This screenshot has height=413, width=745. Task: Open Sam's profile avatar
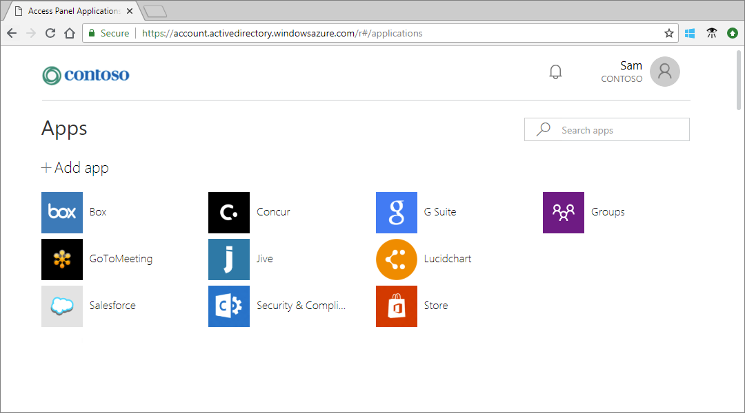[665, 72]
